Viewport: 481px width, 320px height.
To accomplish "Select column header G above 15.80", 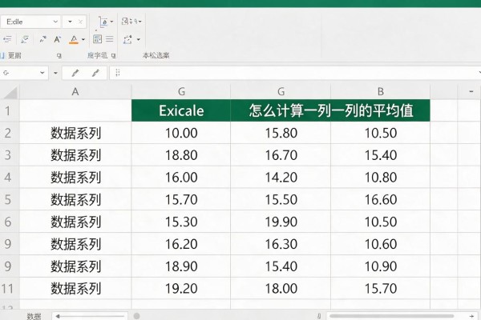I will click(x=281, y=91).
